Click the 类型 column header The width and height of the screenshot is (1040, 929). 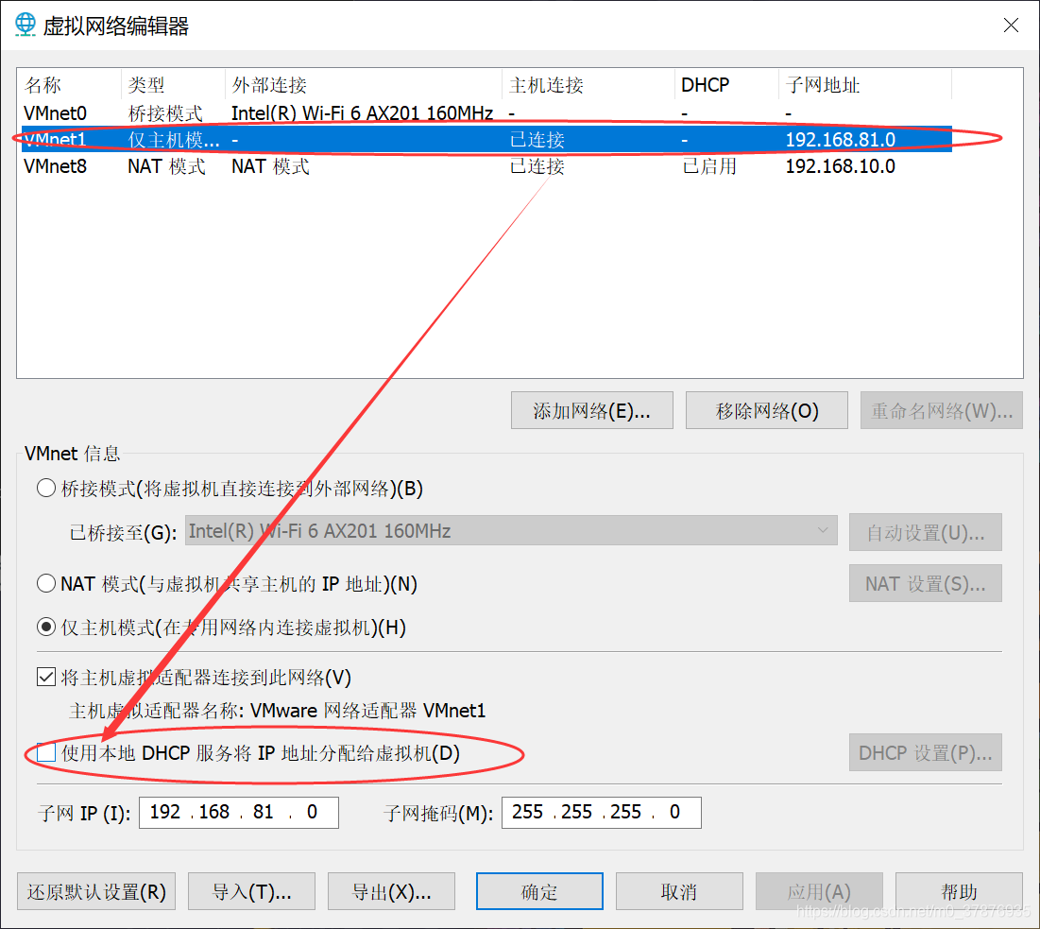point(173,85)
